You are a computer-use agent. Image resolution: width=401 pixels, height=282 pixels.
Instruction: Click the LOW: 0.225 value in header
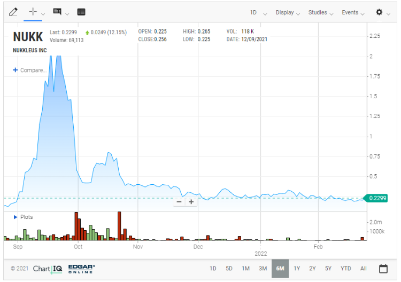point(196,40)
